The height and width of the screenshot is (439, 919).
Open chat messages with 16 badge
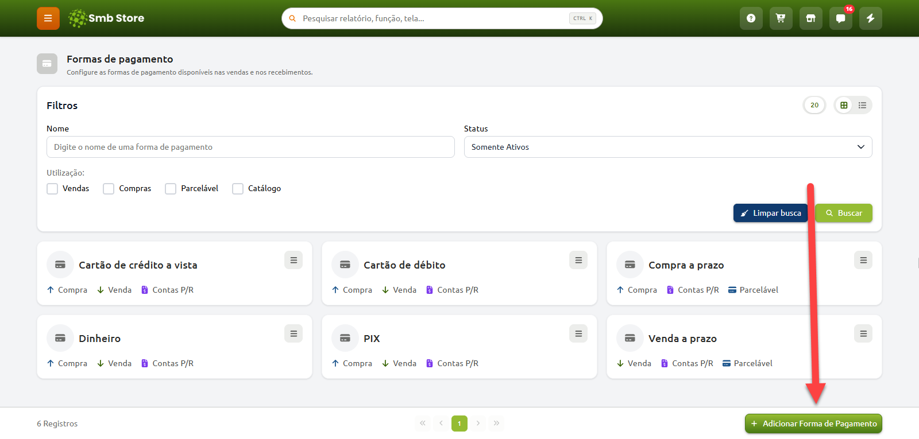(x=840, y=18)
